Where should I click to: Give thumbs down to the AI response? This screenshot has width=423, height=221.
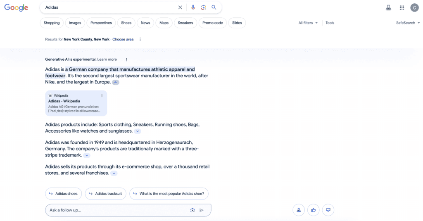click(328, 210)
